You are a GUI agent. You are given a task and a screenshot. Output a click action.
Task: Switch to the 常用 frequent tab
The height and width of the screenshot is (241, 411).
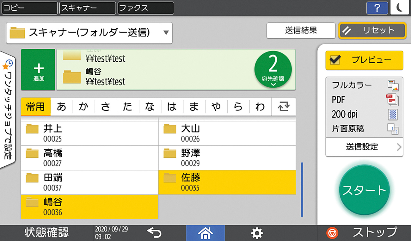(x=35, y=107)
